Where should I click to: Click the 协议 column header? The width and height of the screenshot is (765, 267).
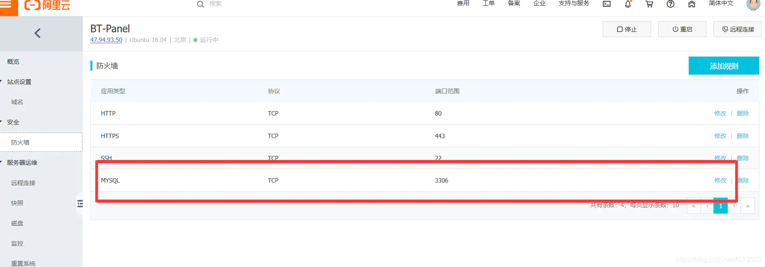tap(274, 91)
